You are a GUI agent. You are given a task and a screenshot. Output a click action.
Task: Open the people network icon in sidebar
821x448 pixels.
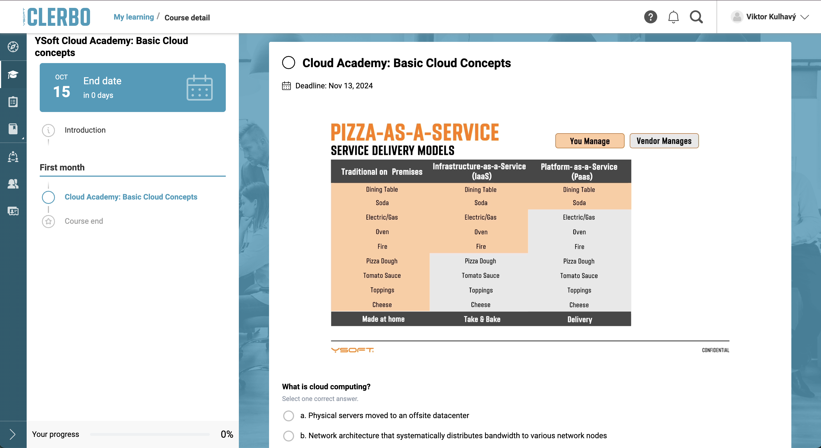(13, 156)
